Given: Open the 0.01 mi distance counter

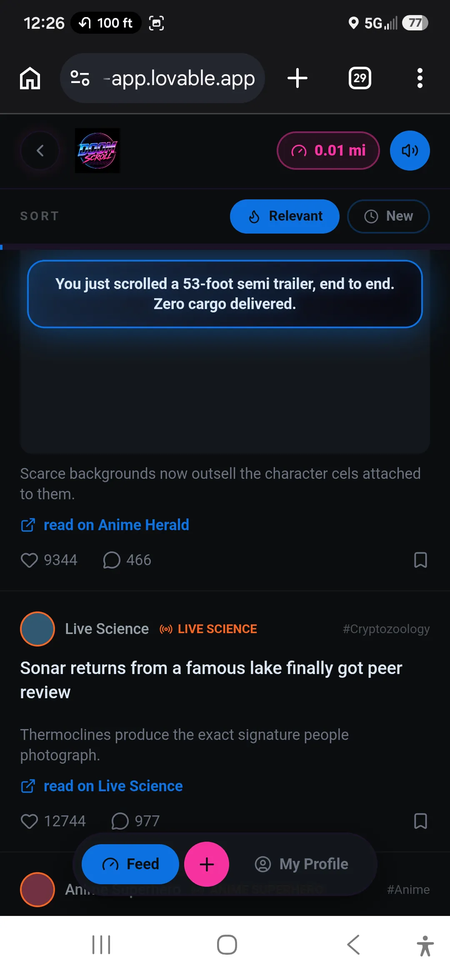Looking at the screenshot, I should click(328, 151).
